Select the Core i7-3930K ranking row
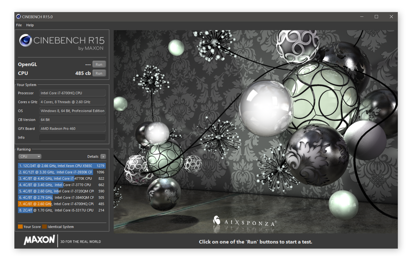This screenshot has width=412, height=263. pyautogui.click(x=62, y=172)
